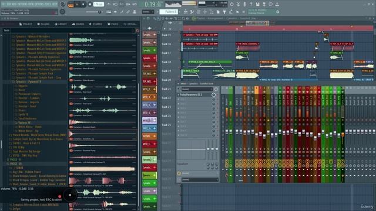The height and width of the screenshot is (211, 376).
Task: Click the undo history clock icon
Action: (x=231, y=4)
